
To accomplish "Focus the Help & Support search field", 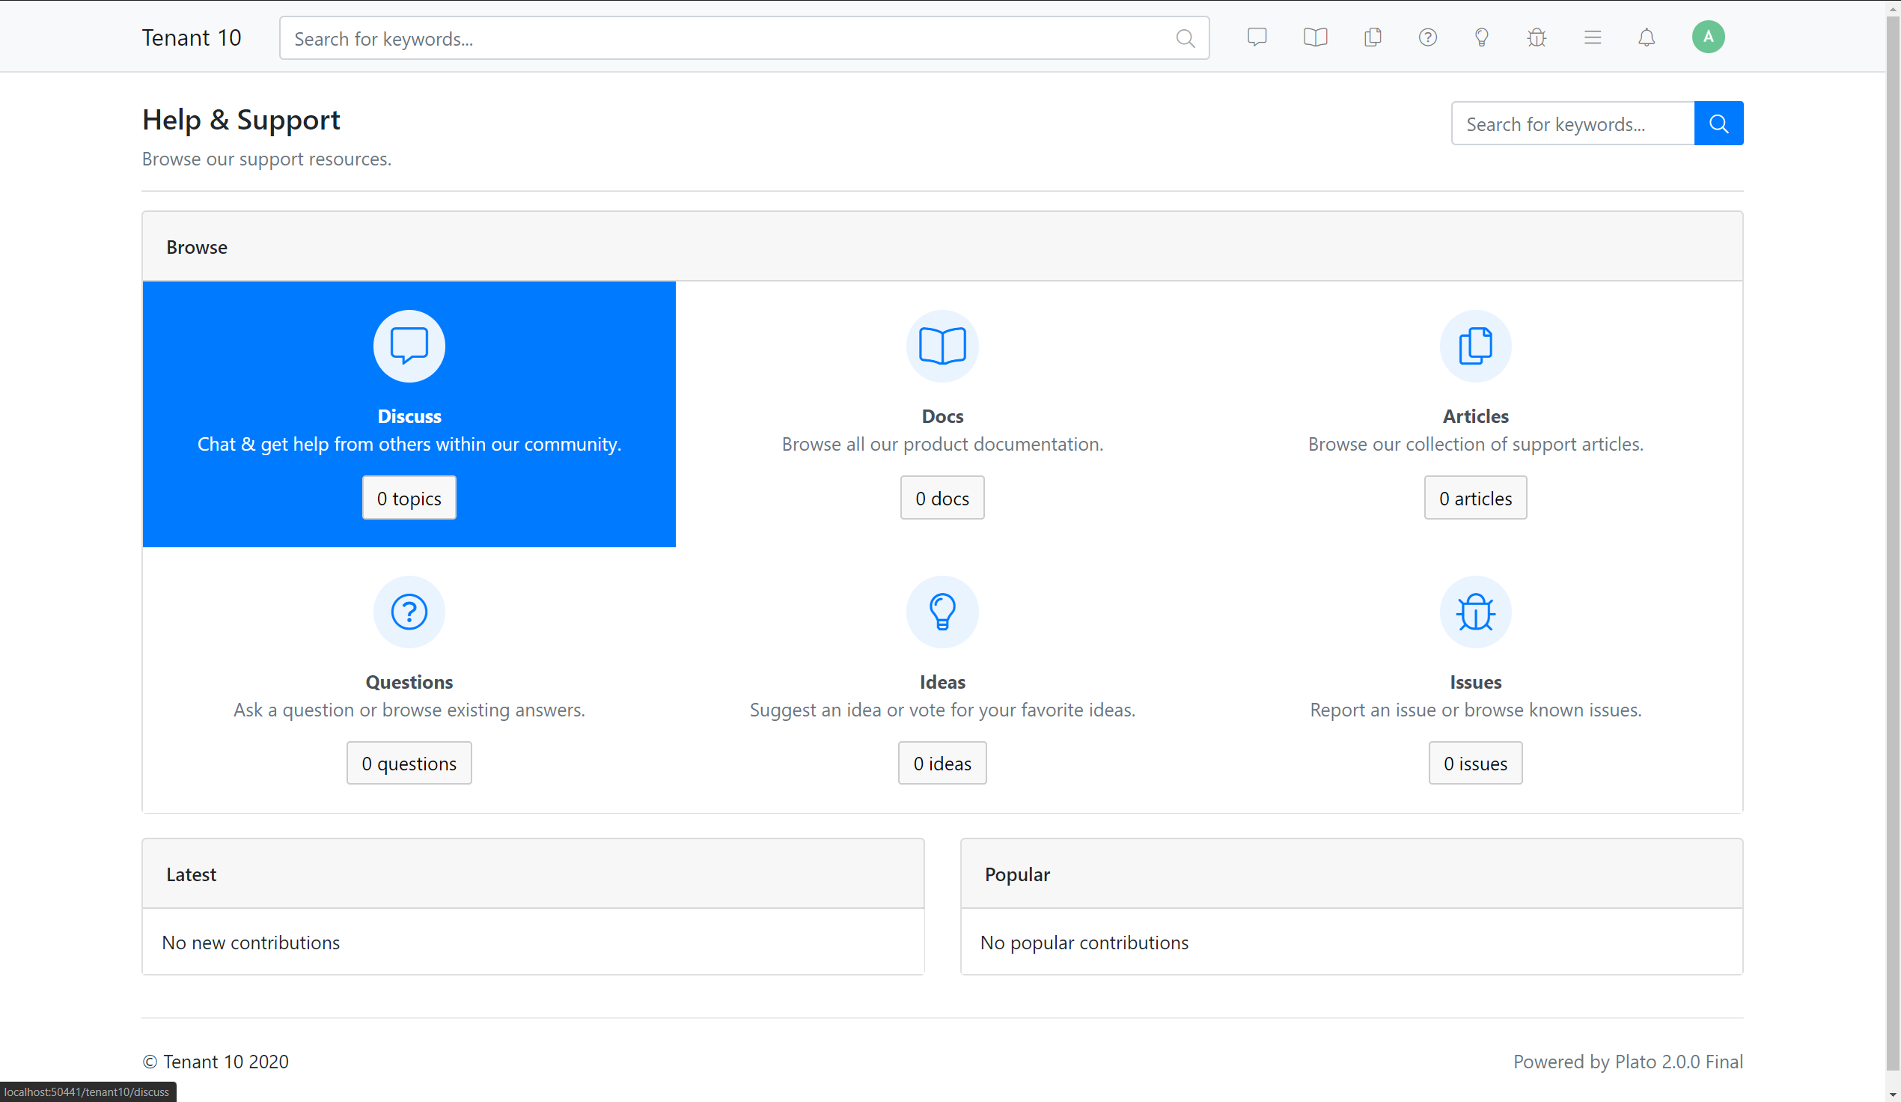I will (1573, 123).
